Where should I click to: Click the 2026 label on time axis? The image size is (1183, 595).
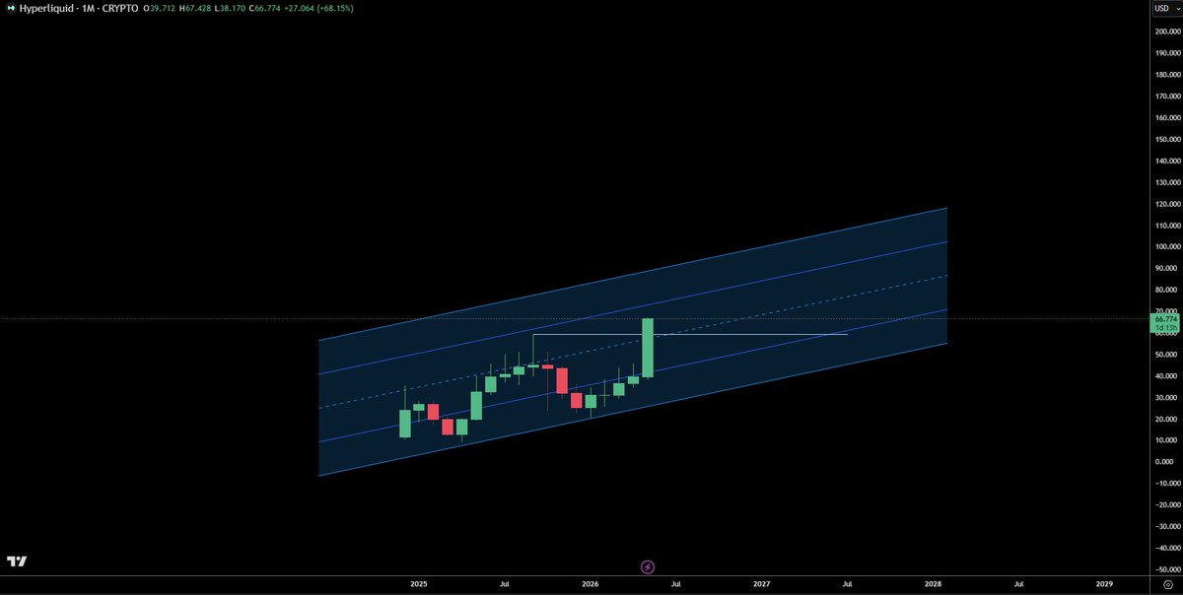[591, 584]
